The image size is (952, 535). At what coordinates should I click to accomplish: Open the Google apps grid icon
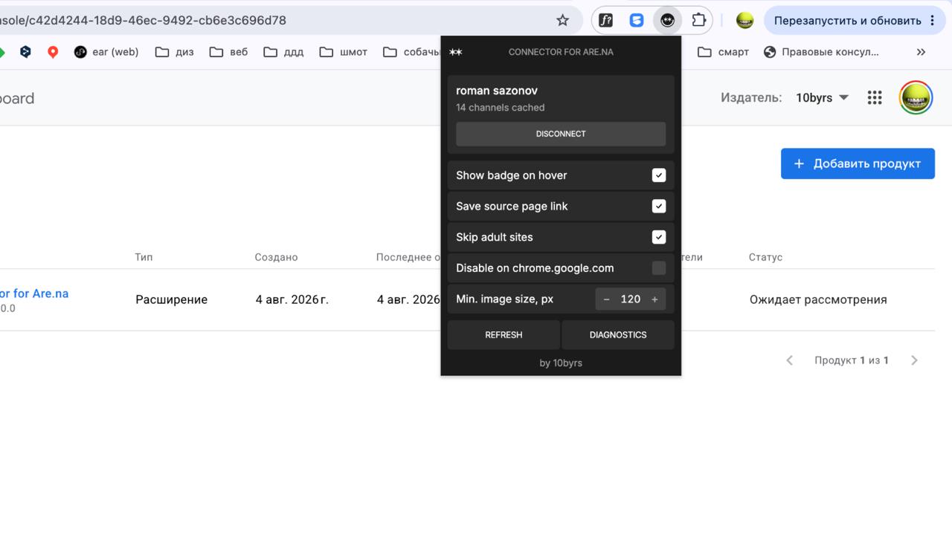(x=875, y=98)
